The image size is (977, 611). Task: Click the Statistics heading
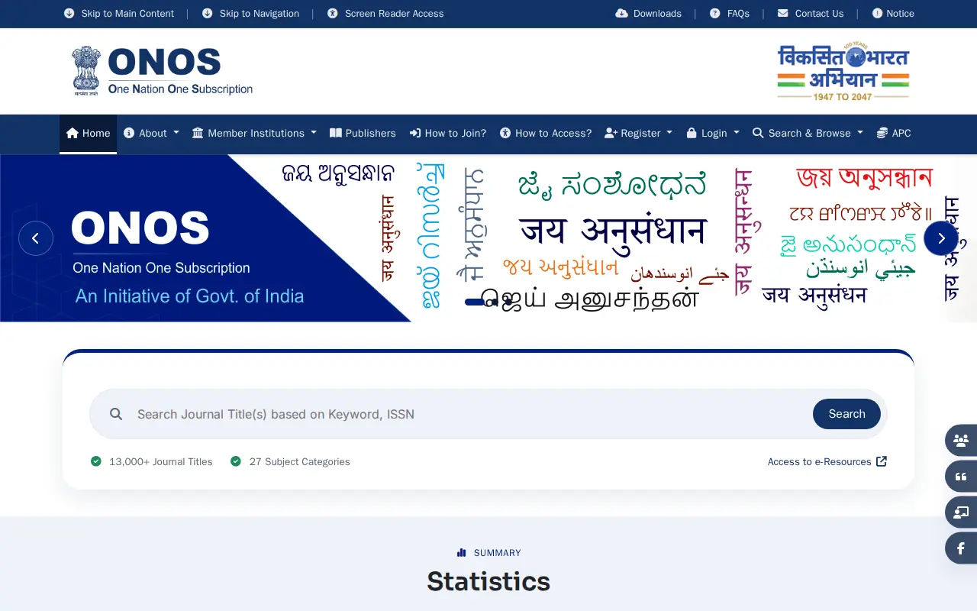click(x=488, y=581)
